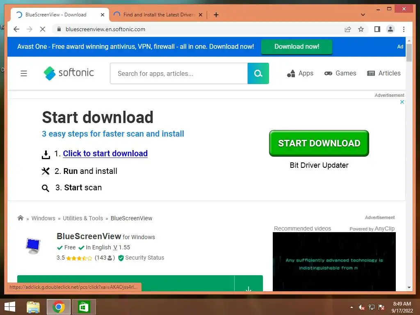Open the Store app from taskbar

point(84,307)
